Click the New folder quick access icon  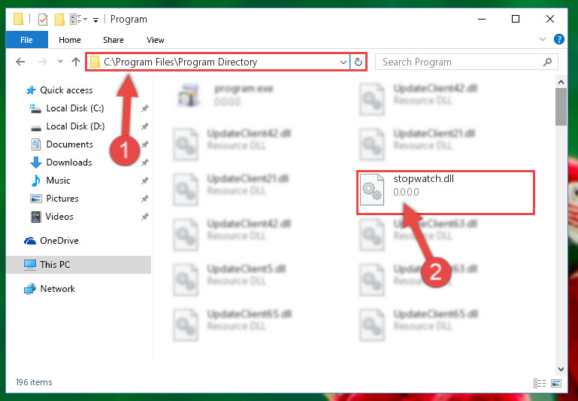coord(59,19)
